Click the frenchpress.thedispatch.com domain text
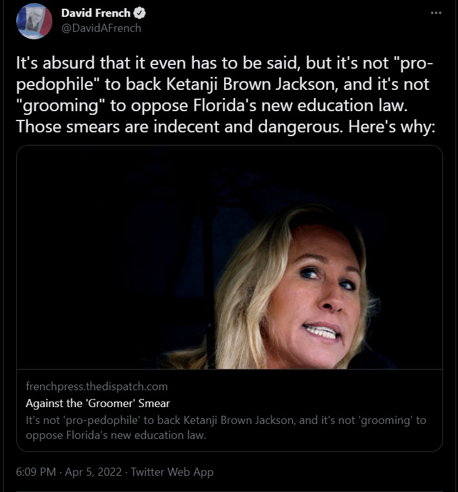This screenshot has width=458, height=492. pos(97,386)
